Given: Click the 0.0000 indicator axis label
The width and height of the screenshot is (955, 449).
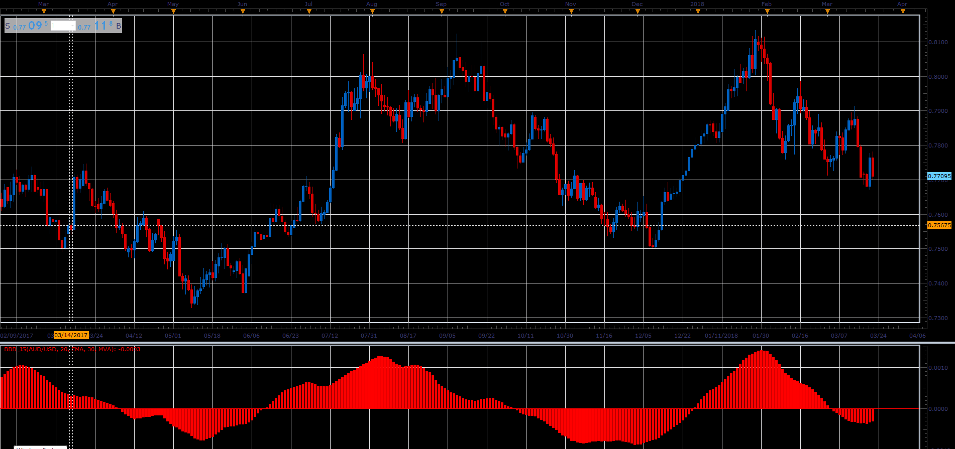Looking at the screenshot, I should pyautogui.click(x=938, y=409).
